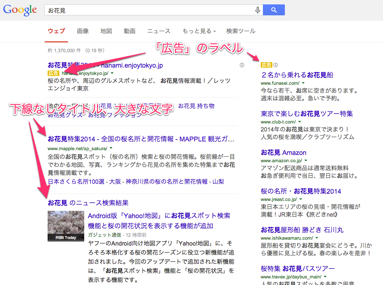Open Android版 Yahoo!地図 news article title
383x285 pixels.
click(159, 221)
